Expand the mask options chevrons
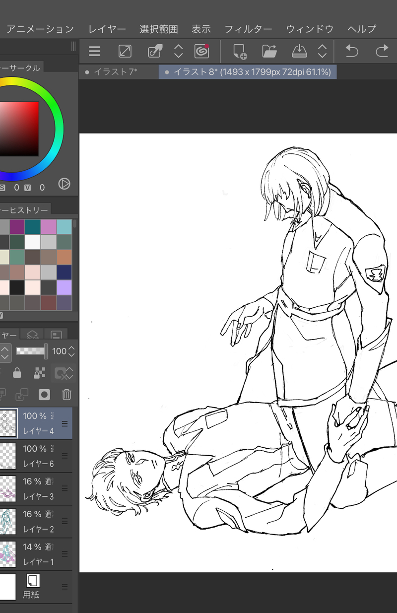 70,373
